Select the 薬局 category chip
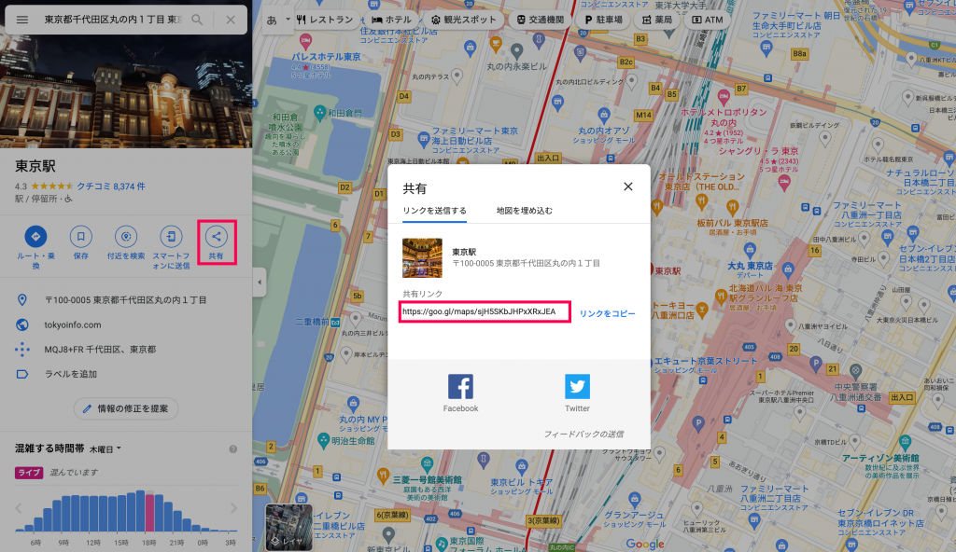 coord(657,20)
